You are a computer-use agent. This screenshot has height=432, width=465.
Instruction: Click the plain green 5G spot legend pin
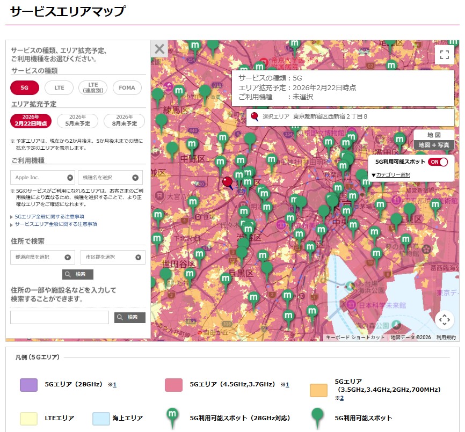317,417
